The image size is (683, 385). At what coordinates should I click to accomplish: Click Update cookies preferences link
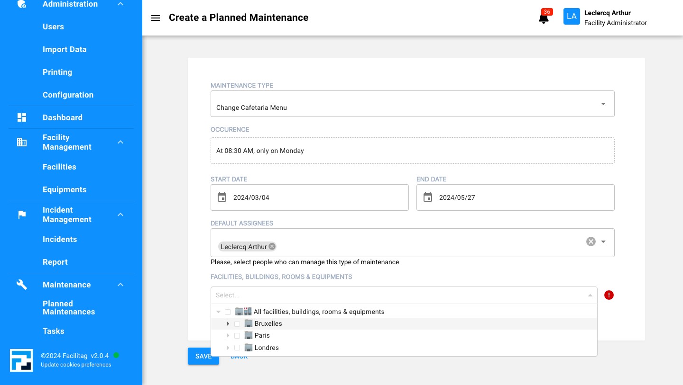point(76,365)
